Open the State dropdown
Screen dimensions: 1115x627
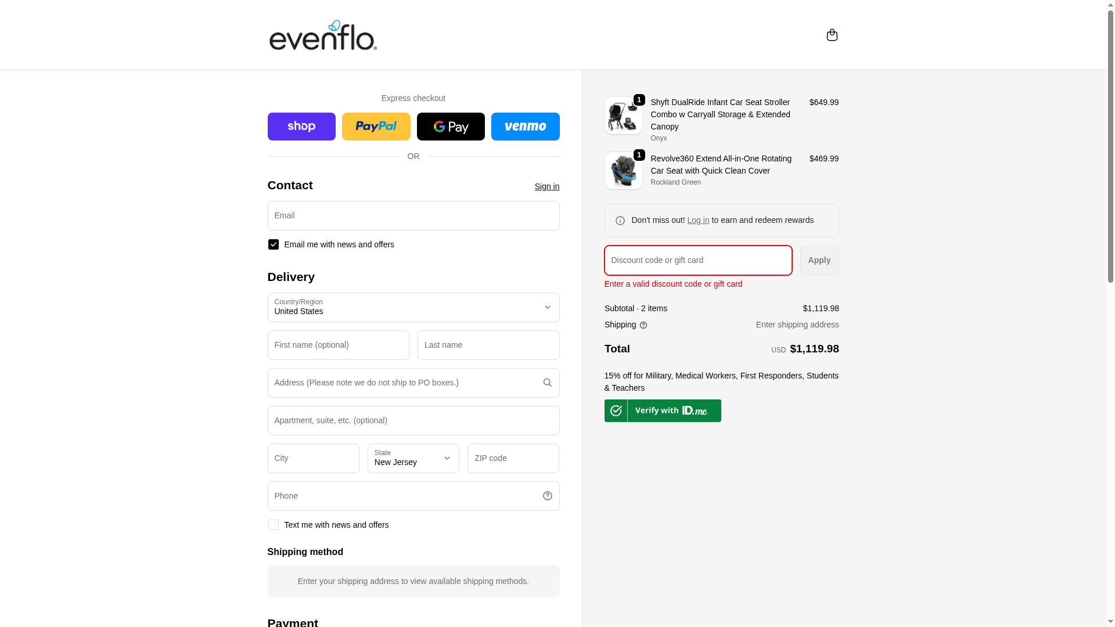click(x=413, y=458)
